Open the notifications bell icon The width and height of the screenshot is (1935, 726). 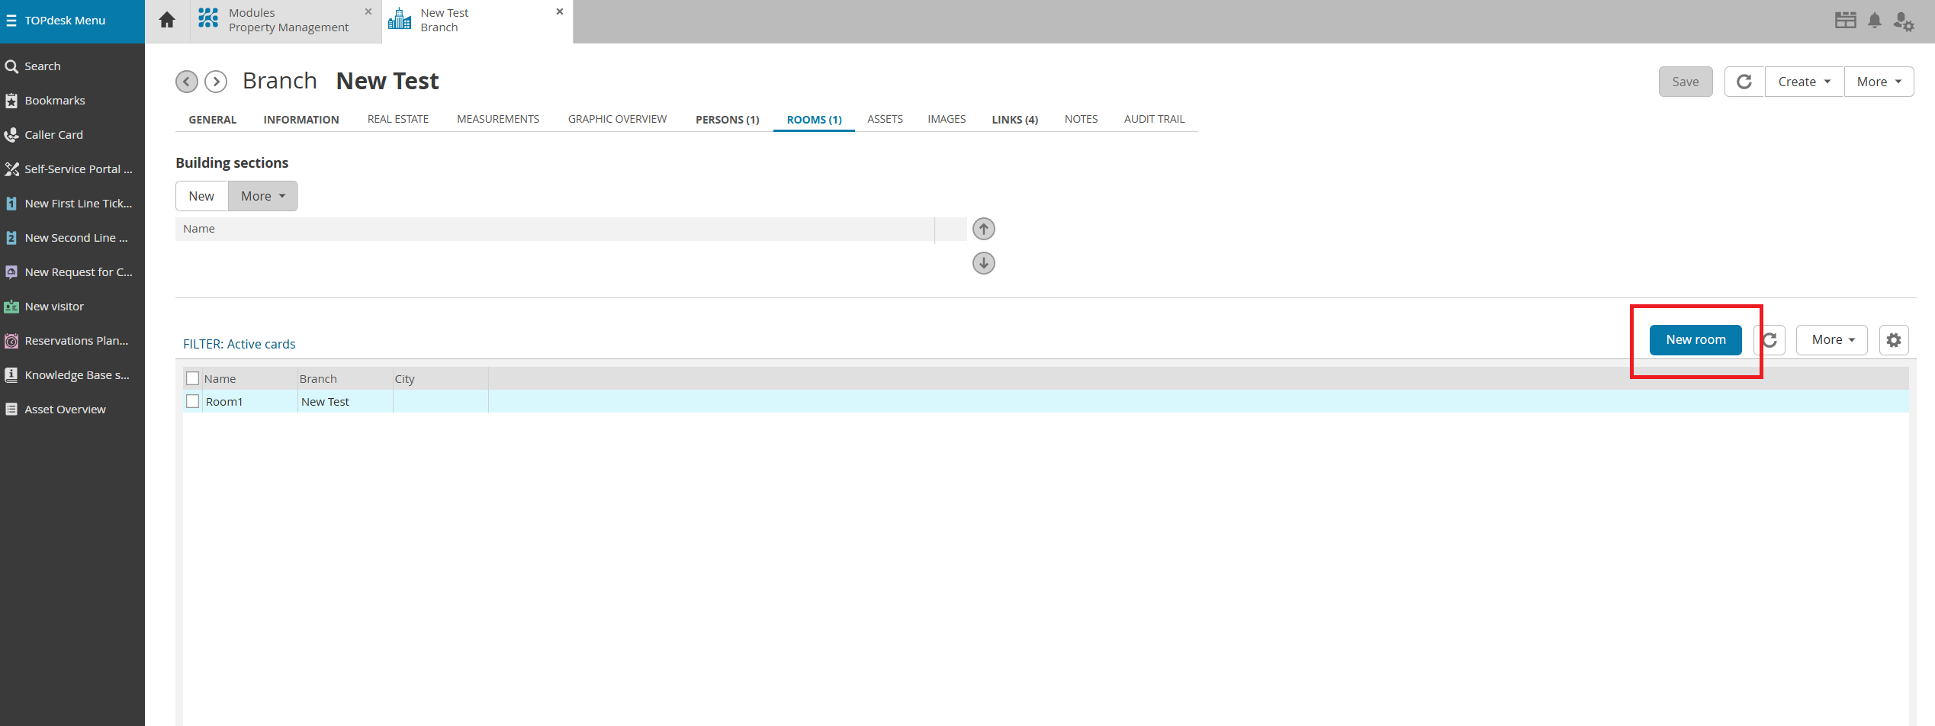[1875, 21]
